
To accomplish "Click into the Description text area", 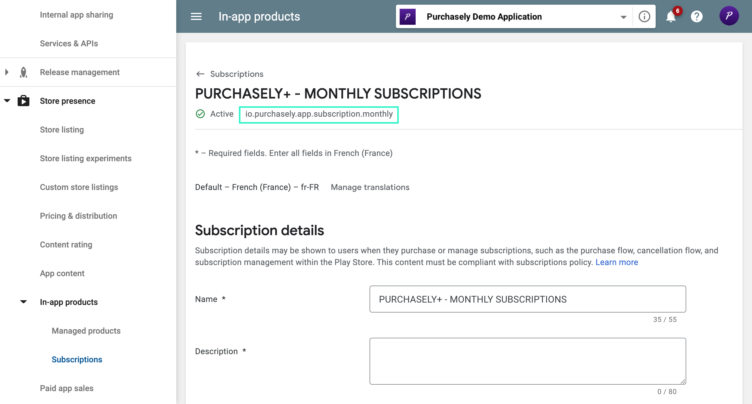I will [x=528, y=361].
